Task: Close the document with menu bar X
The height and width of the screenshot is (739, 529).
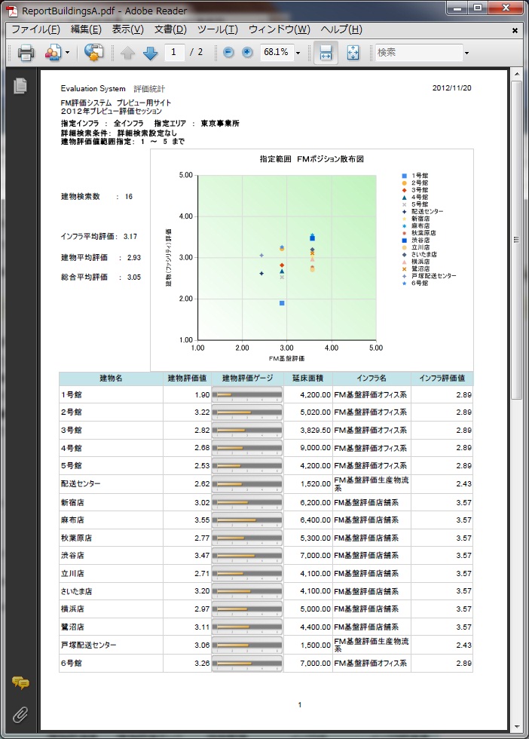Action: [x=515, y=30]
